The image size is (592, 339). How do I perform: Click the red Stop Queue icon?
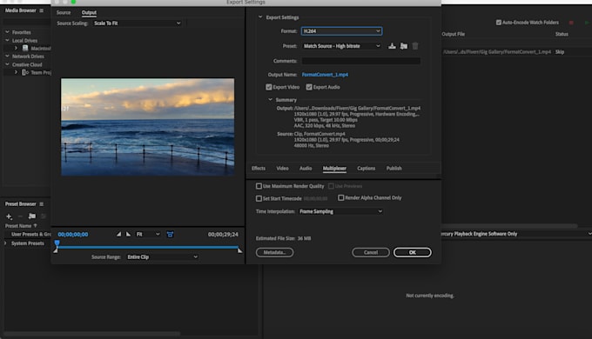click(571, 23)
